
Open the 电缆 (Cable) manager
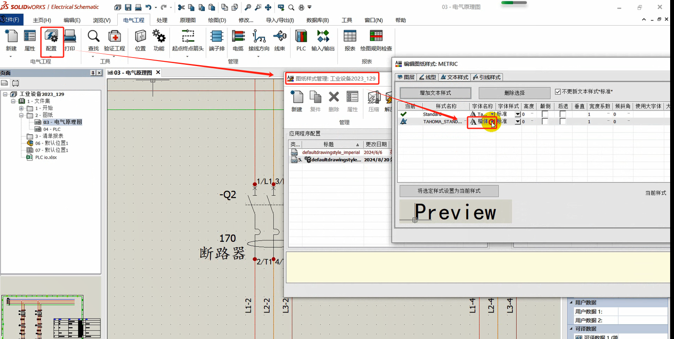pyautogui.click(x=238, y=41)
